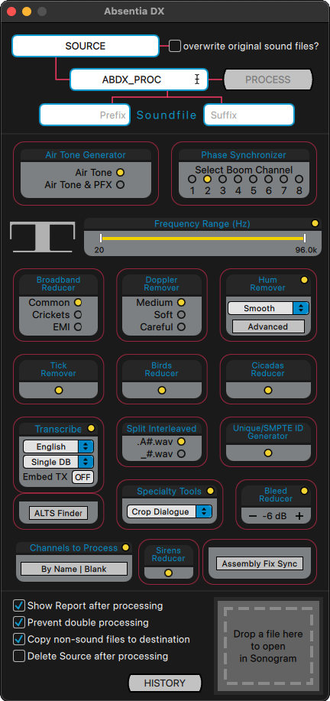Open Hum Remover Advanced settings
The width and height of the screenshot is (330, 701).
coord(268,327)
